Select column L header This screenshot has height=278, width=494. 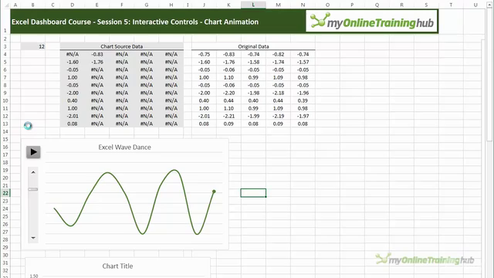pyautogui.click(x=253, y=5)
